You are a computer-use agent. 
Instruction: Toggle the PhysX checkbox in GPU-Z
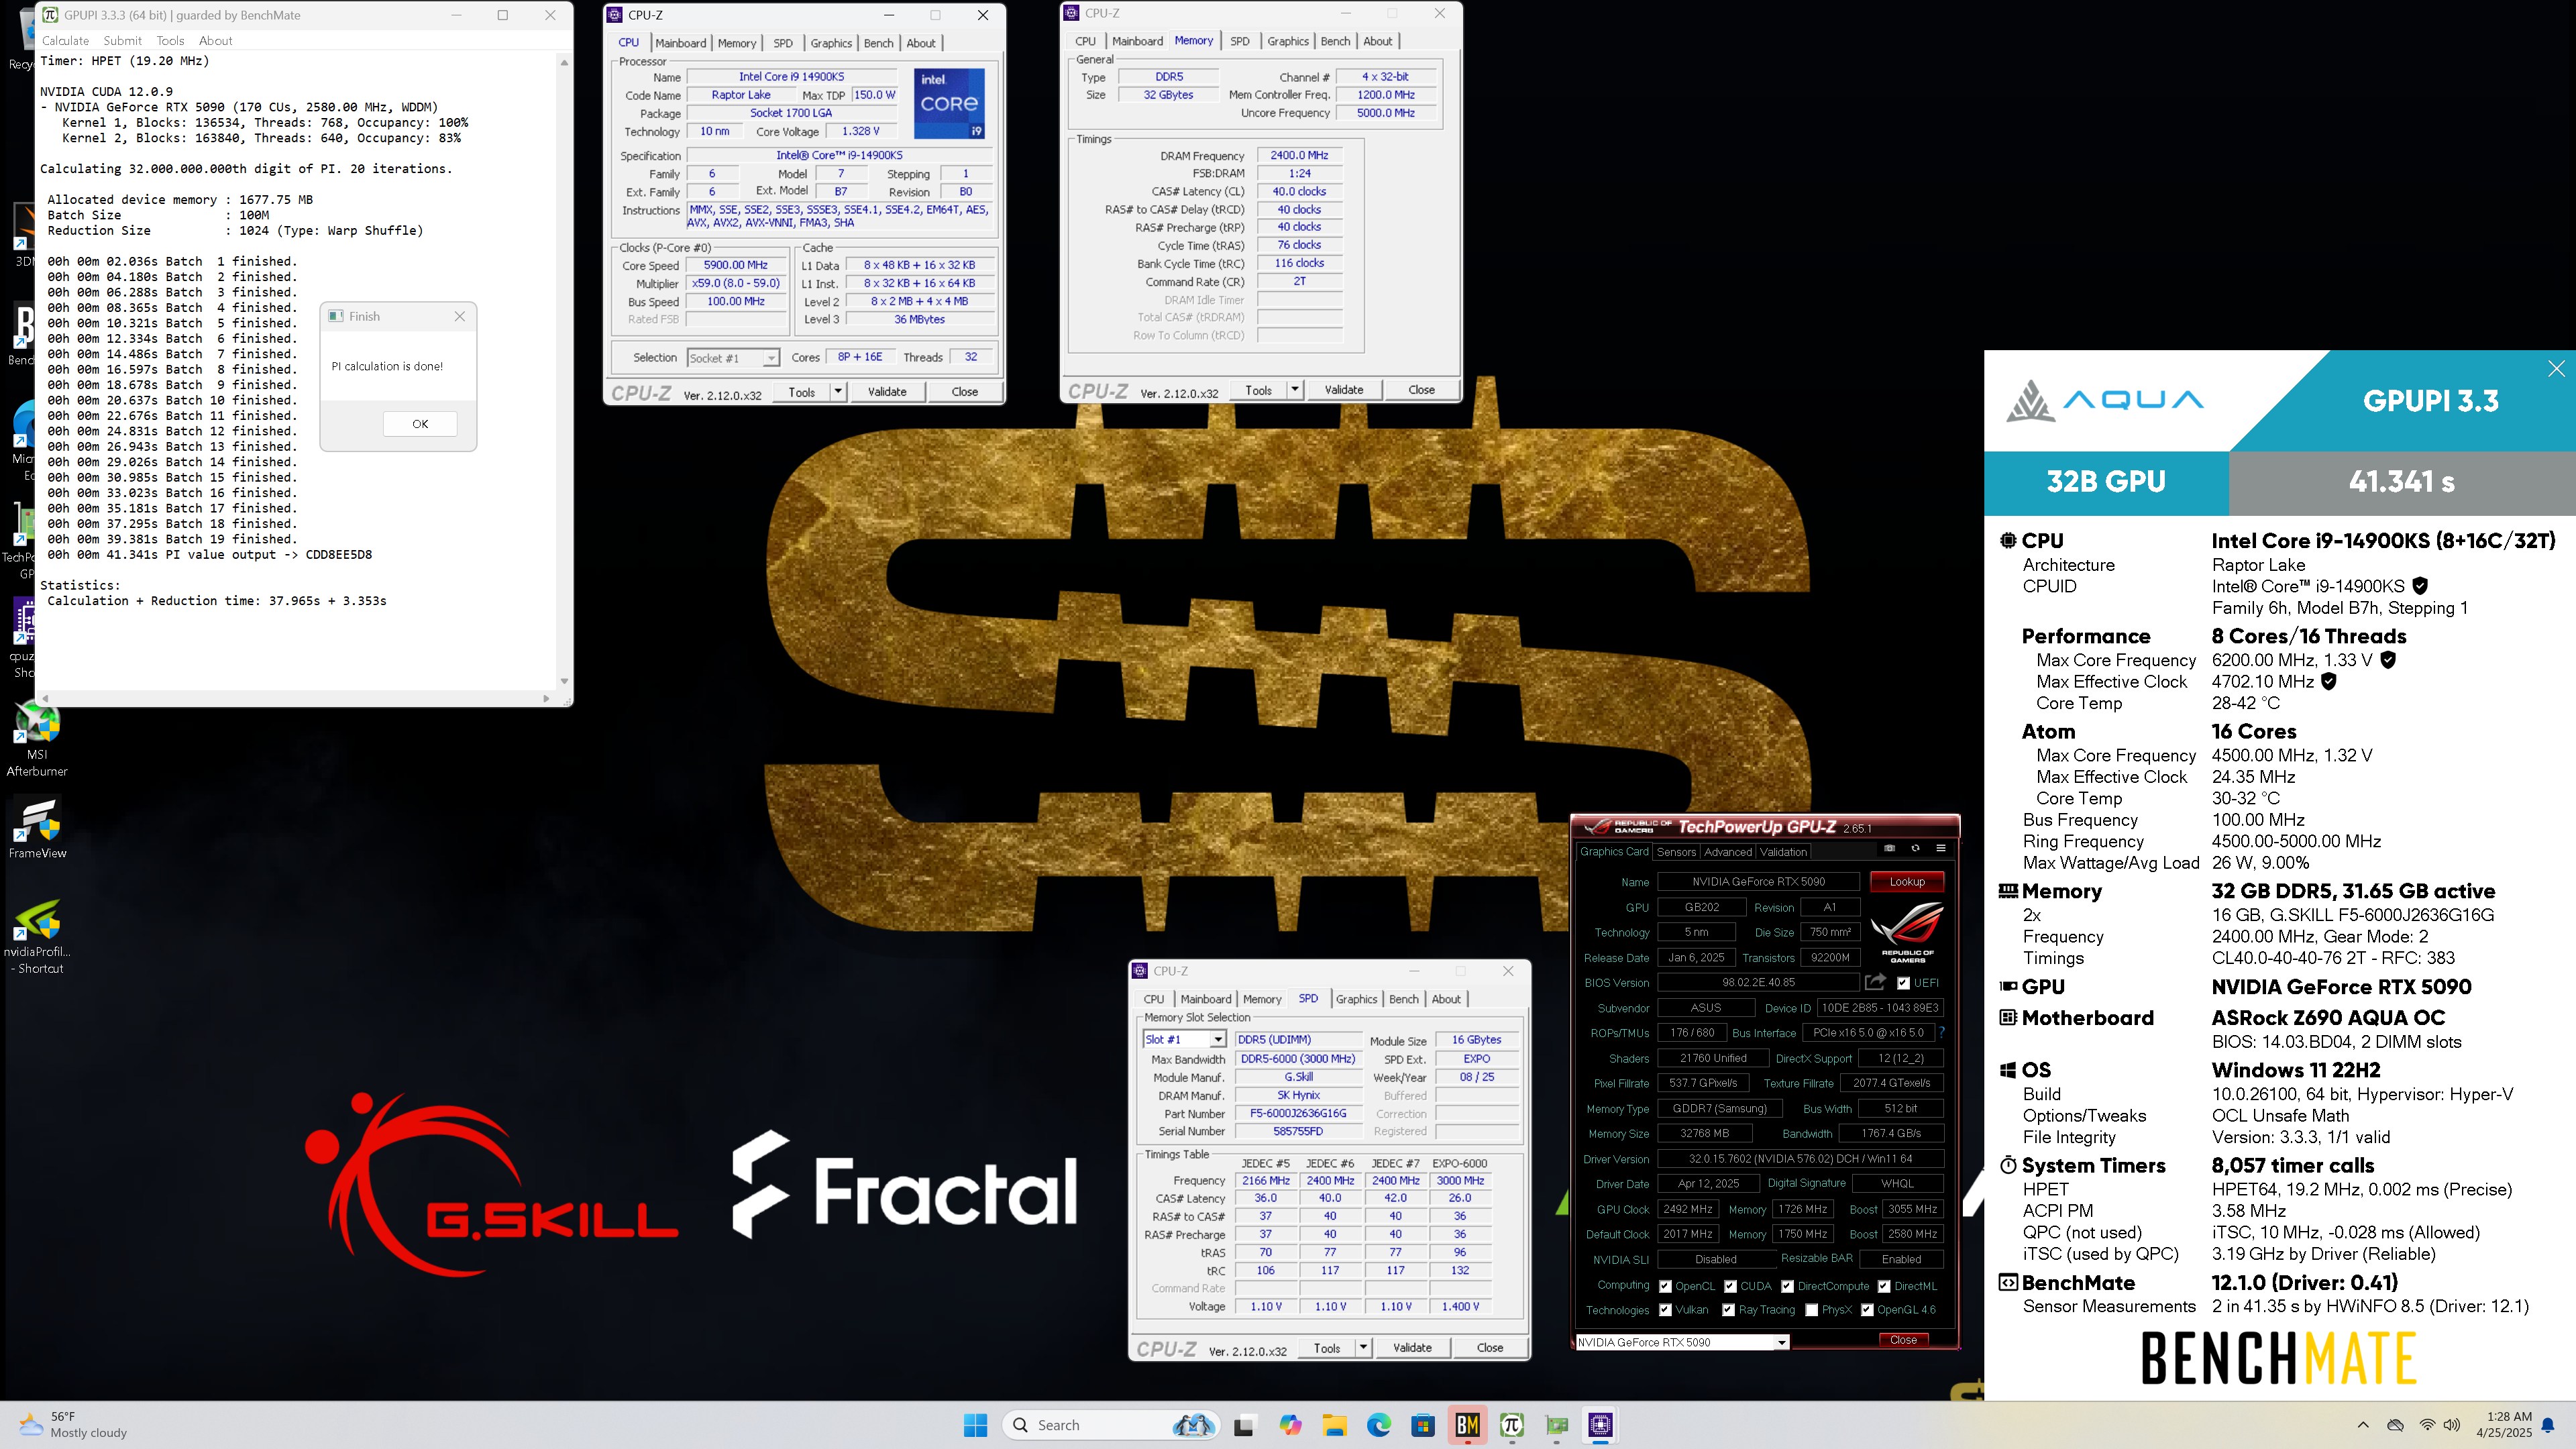1811,1310
